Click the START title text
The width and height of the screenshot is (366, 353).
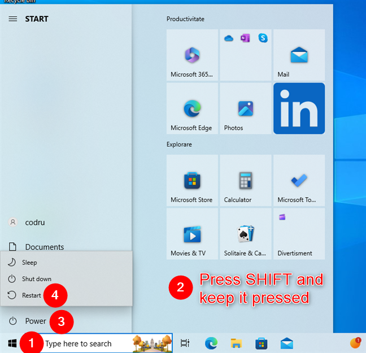pyautogui.click(x=37, y=19)
